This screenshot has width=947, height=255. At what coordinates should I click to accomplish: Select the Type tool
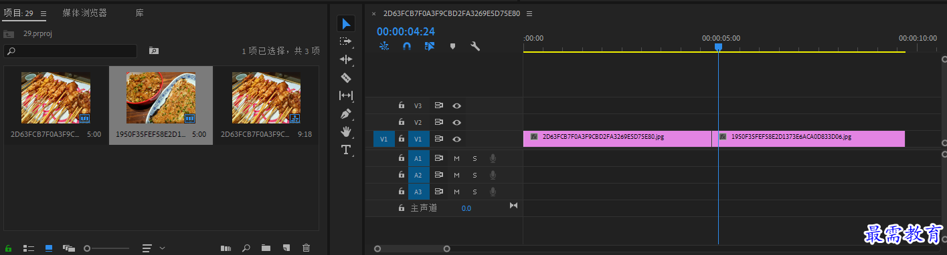pos(346,150)
